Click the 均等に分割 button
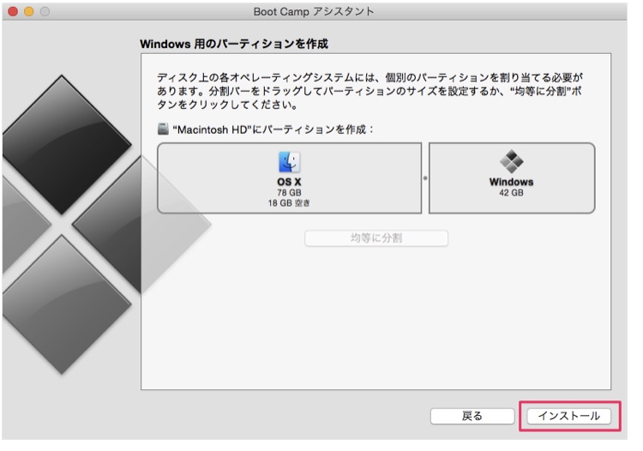The height and width of the screenshot is (451, 643). [376, 238]
